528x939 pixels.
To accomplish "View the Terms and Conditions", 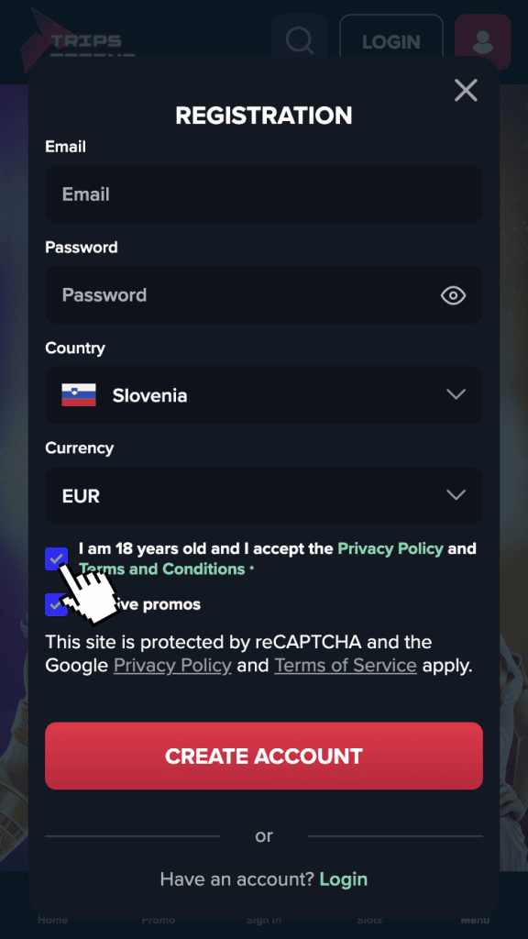I will click(162, 569).
